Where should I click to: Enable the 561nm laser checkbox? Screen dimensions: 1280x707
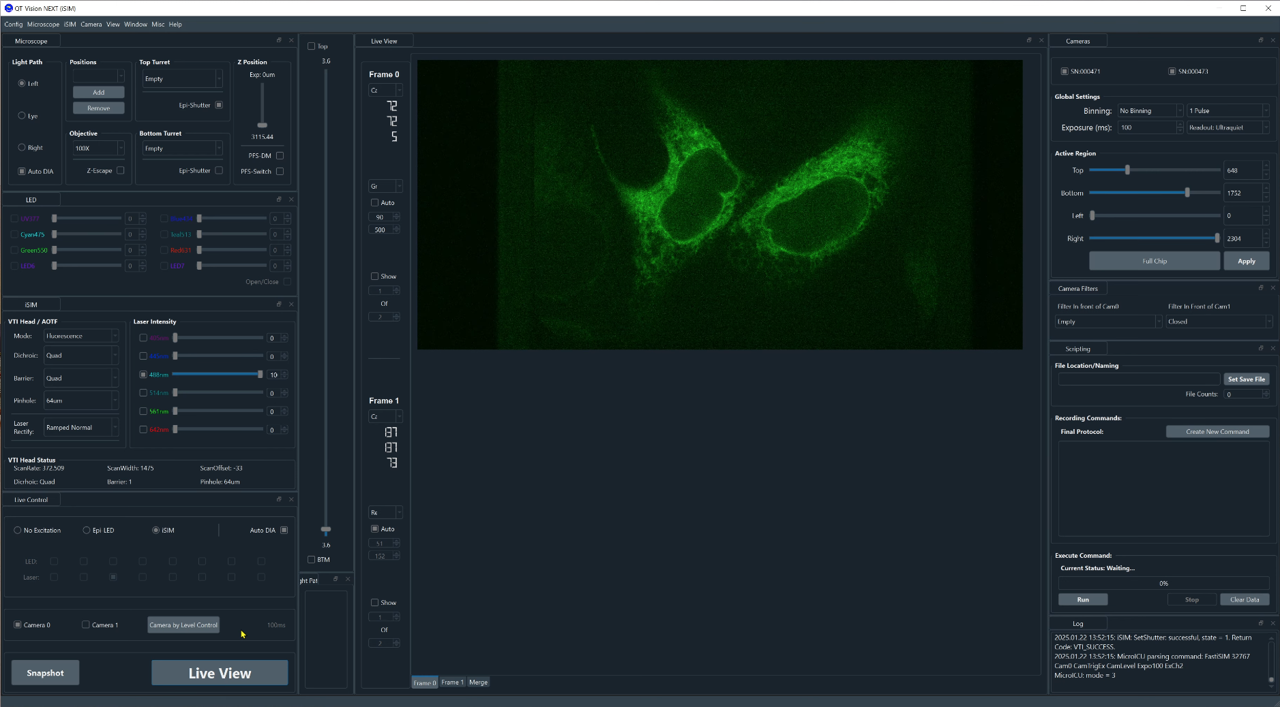point(143,411)
